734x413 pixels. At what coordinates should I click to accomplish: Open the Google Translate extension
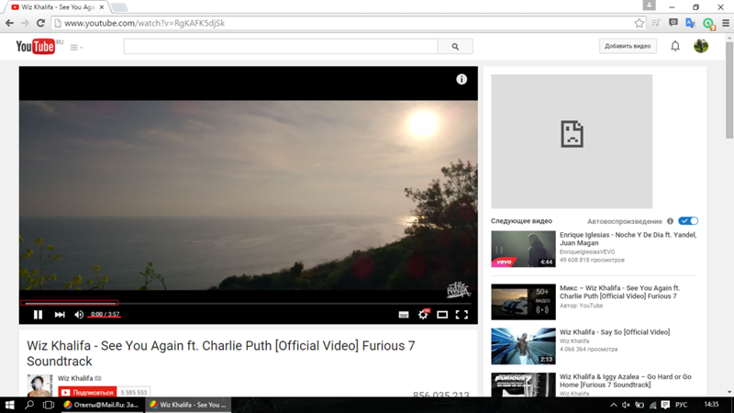point(690,23)
